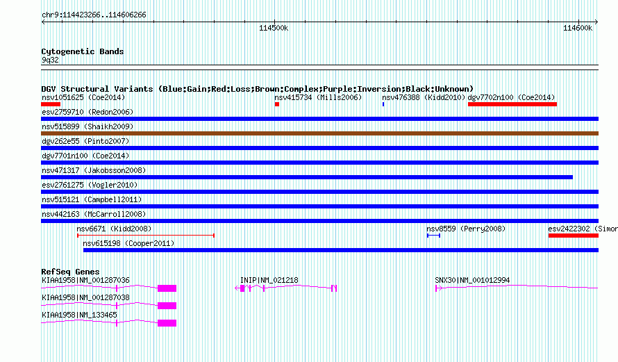Open the RefSeq Genes track heading

(70, 272)
